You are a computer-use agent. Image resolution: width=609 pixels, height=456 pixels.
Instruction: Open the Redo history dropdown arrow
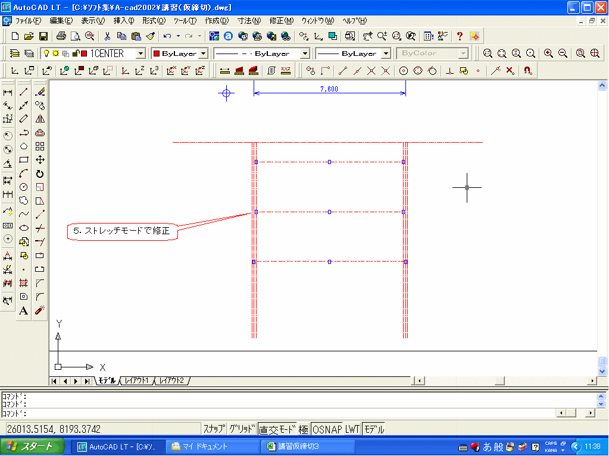[x=199, y=36]
